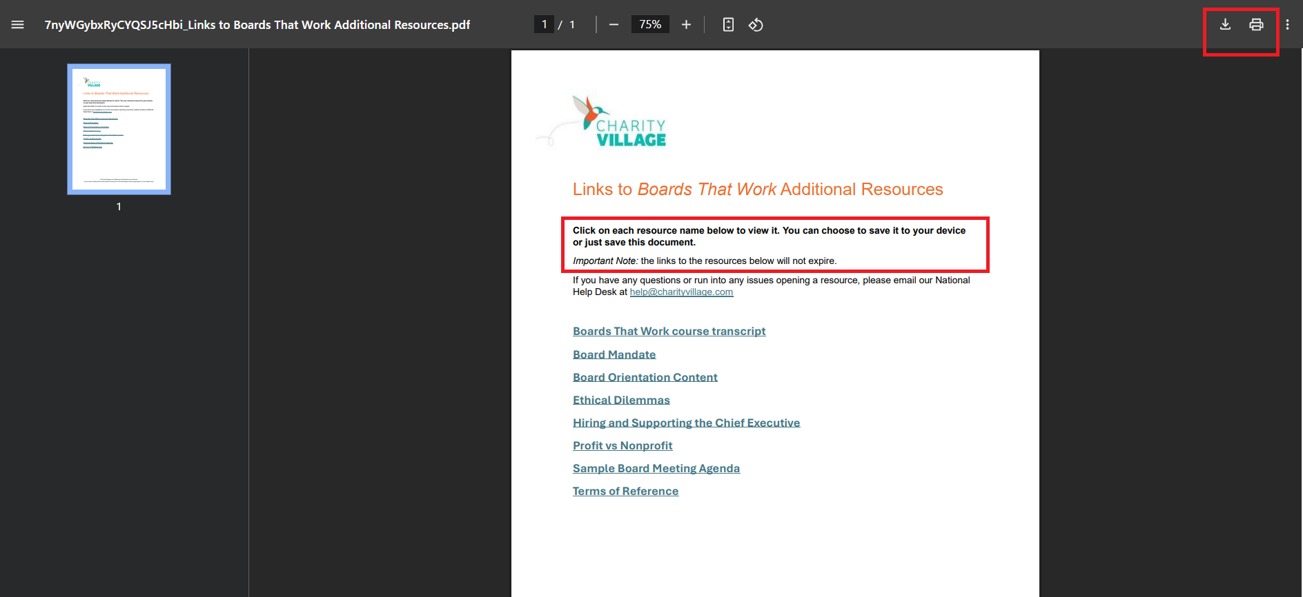
Task: Zoom out with the minus icon
Action: point(614,25)
